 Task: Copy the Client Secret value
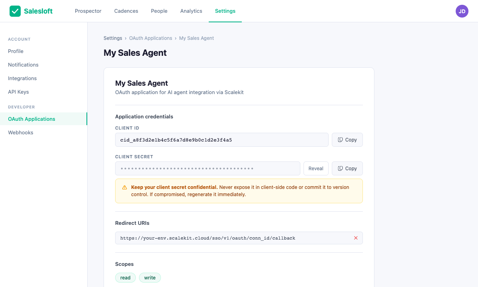347,169
